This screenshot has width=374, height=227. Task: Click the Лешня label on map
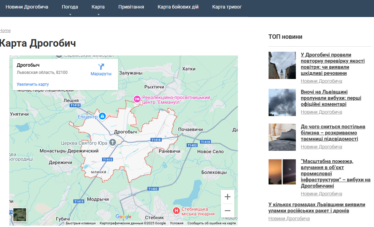(71, 100)
